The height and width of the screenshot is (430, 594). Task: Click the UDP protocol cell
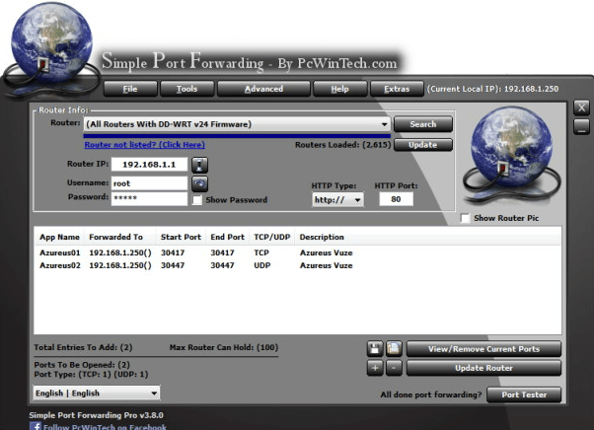[x=262, y=265]
